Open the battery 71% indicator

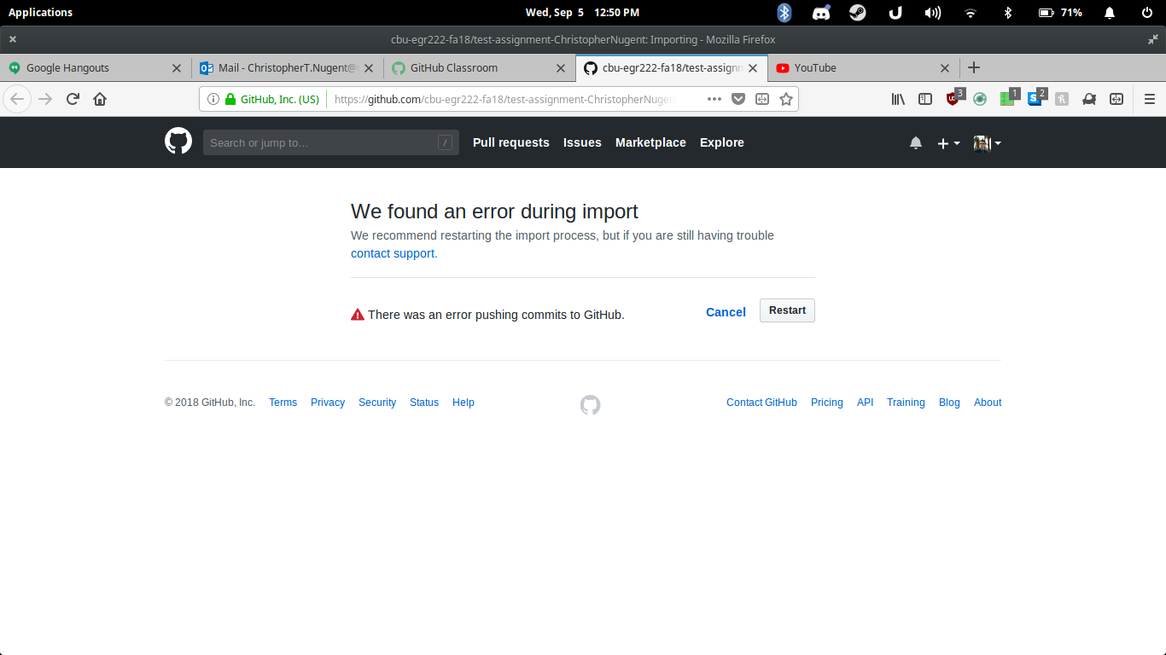click(1060, 13)
